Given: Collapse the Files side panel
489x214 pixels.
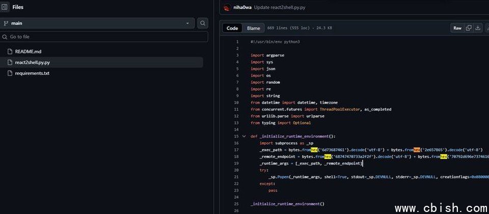Looking at the screenshot, I should click(x=5, y=7).
